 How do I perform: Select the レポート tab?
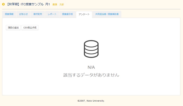point(52,14)
